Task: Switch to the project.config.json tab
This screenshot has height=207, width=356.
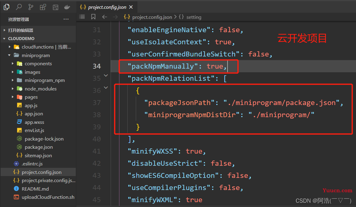Action: (107, 7)
